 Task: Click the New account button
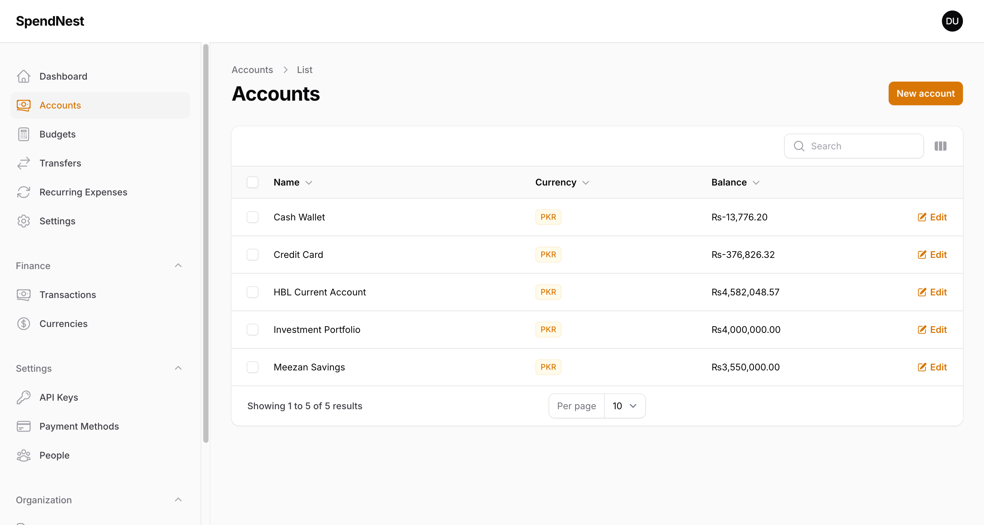coord(925,94)
